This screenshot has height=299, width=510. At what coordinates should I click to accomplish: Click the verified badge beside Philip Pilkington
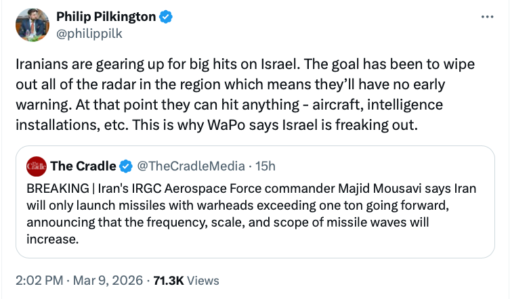click(165, 17)
